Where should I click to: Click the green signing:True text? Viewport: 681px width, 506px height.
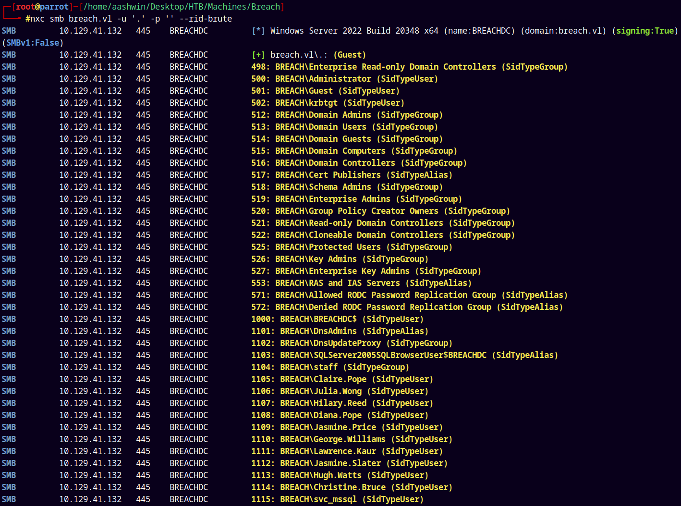pyautogui.click(x=645, y=31)
